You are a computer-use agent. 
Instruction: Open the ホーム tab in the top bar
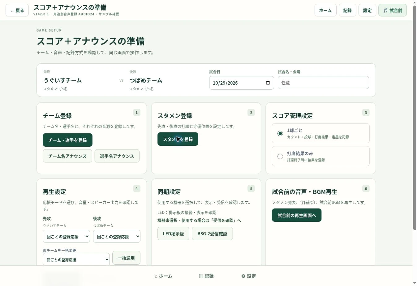325,10
